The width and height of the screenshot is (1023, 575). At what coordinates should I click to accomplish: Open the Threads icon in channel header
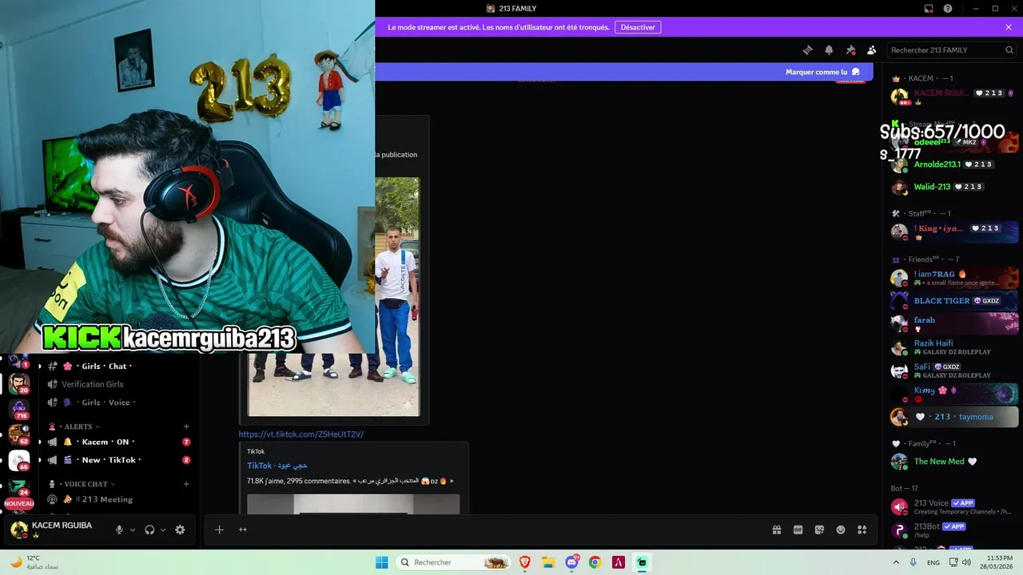pyautogui.click(x=807, y=50)
